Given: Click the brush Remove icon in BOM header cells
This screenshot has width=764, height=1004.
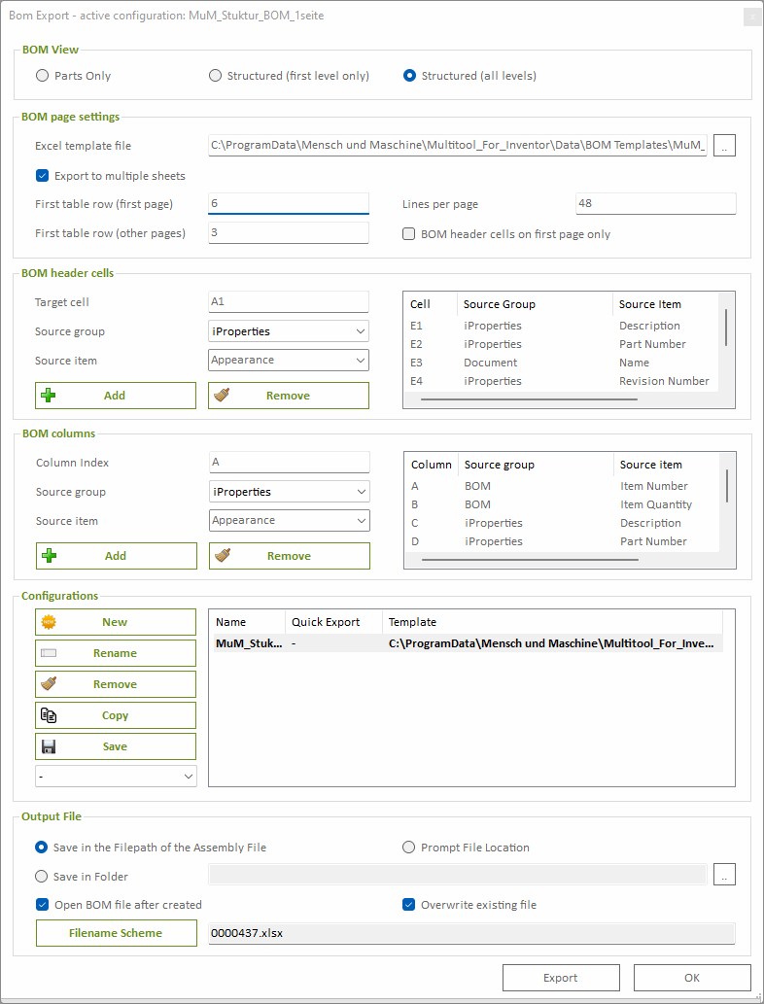Looking at the screenshot, I should click(x=222, y=396).
